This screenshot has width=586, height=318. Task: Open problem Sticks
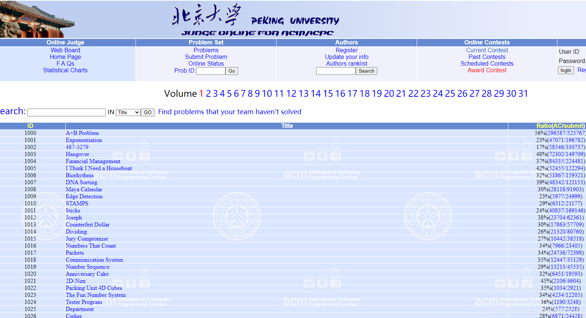pyautogui.click(x=73, y=211)
